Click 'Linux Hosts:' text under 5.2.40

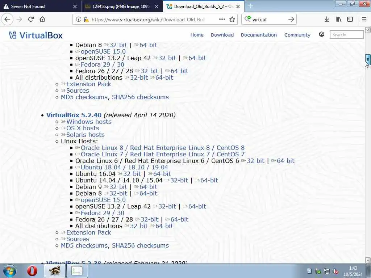tap(79, 142)
